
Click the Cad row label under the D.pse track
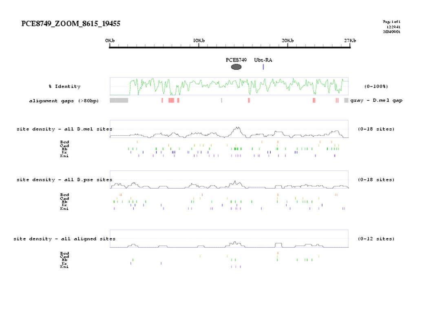tap(64, 198)
